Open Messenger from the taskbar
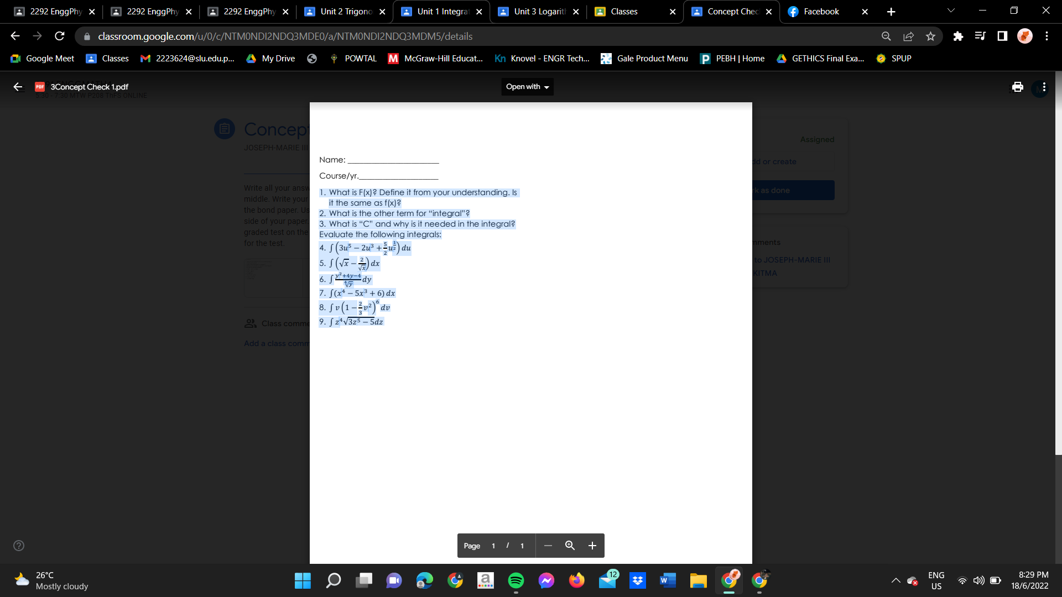This screenshot has height=597, width=1062. point(546,580)
